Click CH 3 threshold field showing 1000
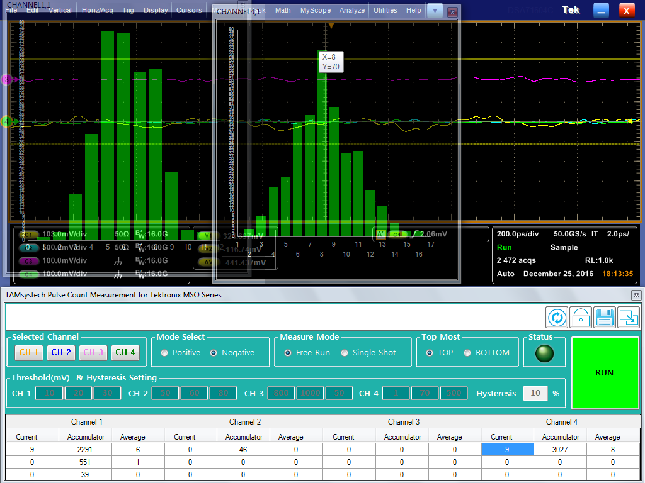The height and width of the screenshot is (483, 645). point(310,393)
